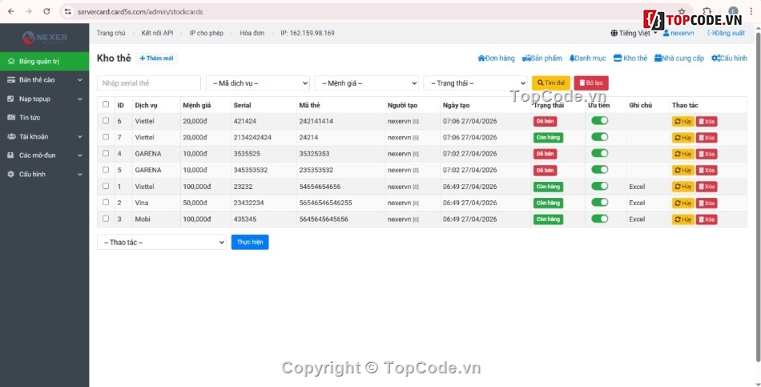Open the Tiếng Việt language dropdown
This screenshot has width=761, height=387.
coord(634,33)
